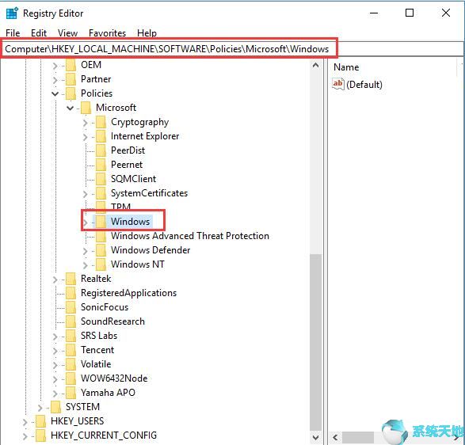Screen dimensions: 465x445
Task: Open the Edit menu
Action: (39, 33)
